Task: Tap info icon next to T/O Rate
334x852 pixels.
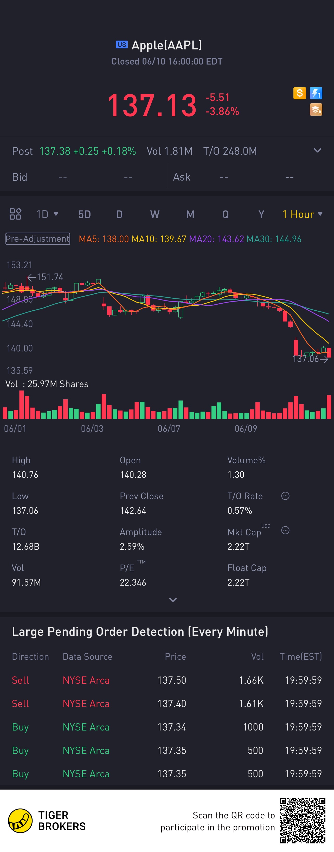Action: tap(285, 496)
